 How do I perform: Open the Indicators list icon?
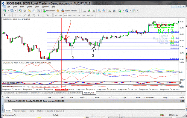click(120, 11)
